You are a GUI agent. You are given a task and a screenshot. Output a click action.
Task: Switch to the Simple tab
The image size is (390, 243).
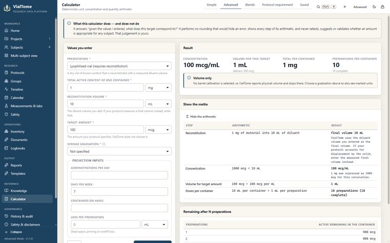[x=211, y=5]
